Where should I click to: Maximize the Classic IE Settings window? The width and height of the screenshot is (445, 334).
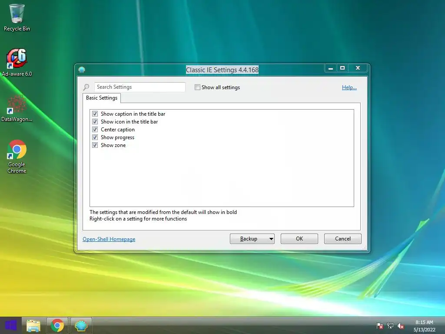click(x=342, y=68)
